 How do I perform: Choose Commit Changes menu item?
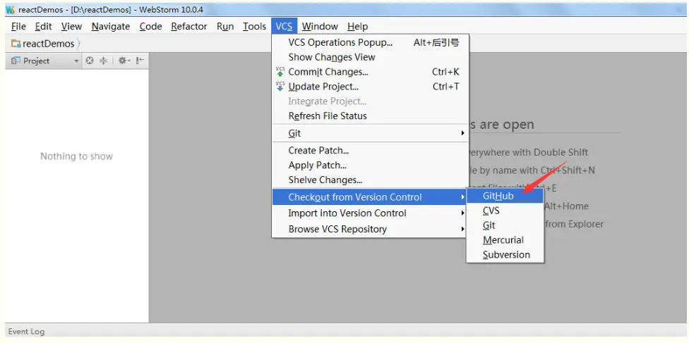point(371,72)
